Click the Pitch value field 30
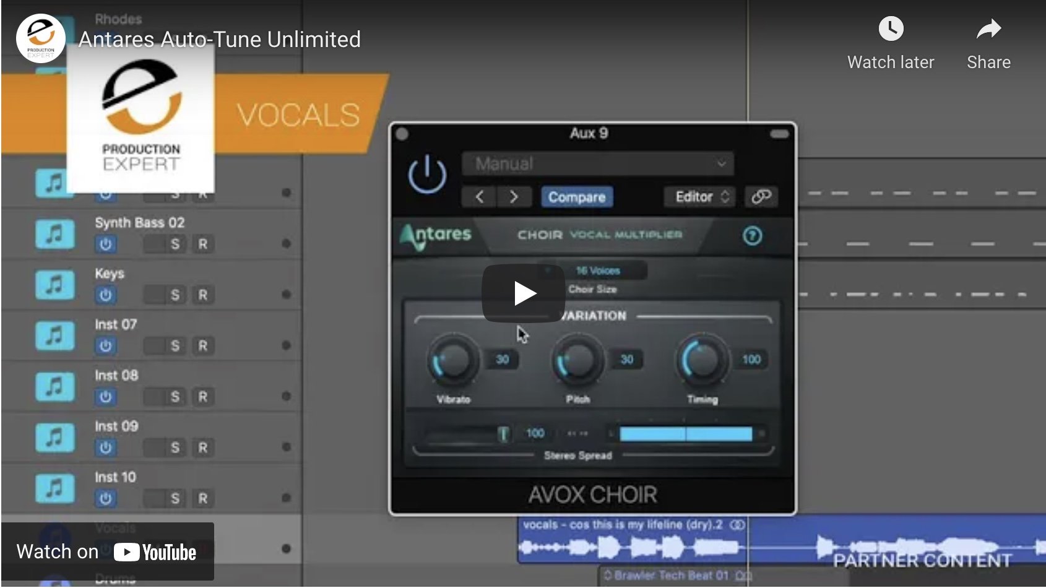The width and height of the screenshot is (1046, 588). click(626, 360)
